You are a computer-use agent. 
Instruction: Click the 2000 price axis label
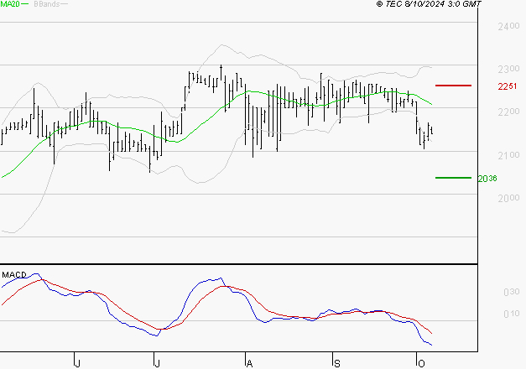(508, 198)
